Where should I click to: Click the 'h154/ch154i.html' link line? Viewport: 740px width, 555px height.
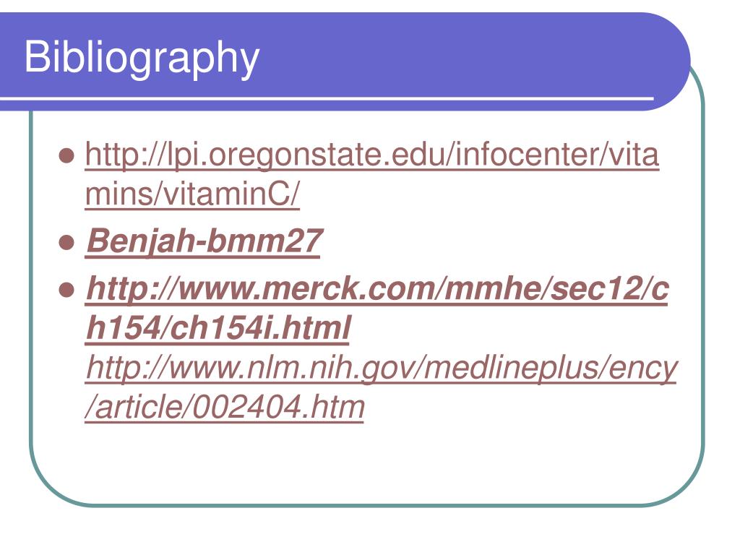[218, 328]
